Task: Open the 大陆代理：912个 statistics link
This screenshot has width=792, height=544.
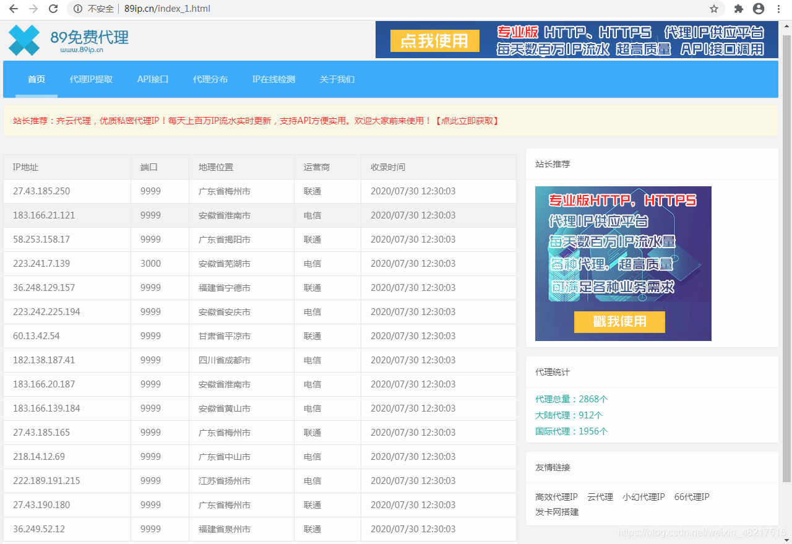Action: [x=568, y=415]
